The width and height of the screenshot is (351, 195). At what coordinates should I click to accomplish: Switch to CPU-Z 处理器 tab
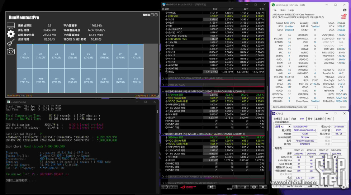click(277, 119)
